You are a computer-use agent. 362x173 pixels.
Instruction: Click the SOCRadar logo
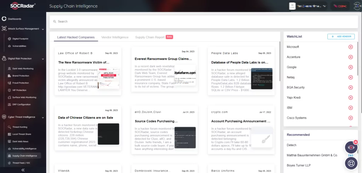23,6
